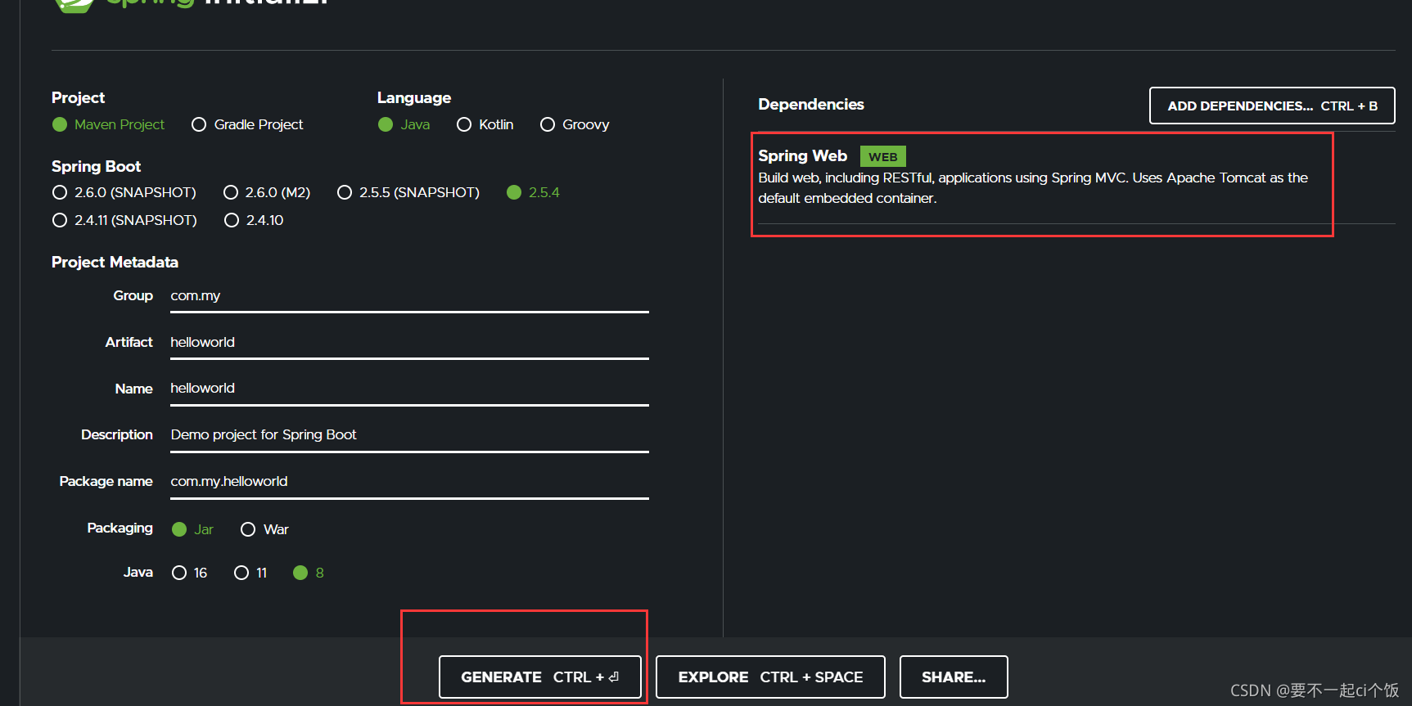Choose Groovy as the language

(x=575, y=124)
